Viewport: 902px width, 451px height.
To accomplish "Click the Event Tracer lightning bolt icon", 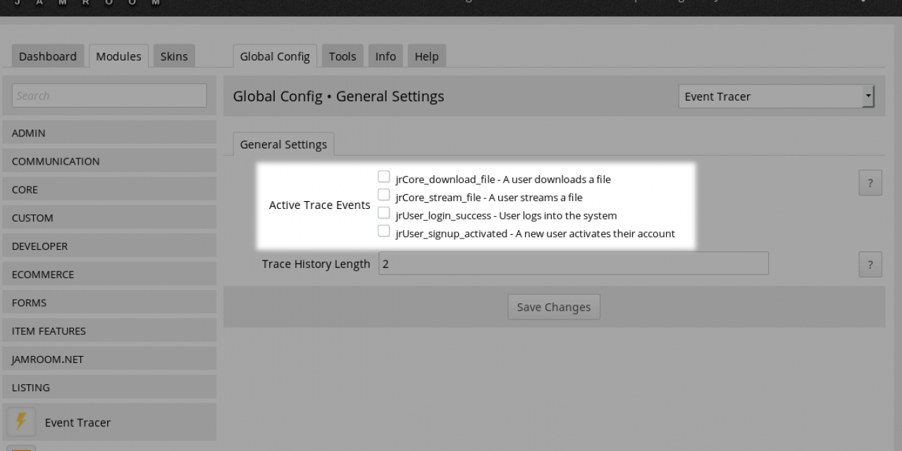I will (x=21, y=421).
